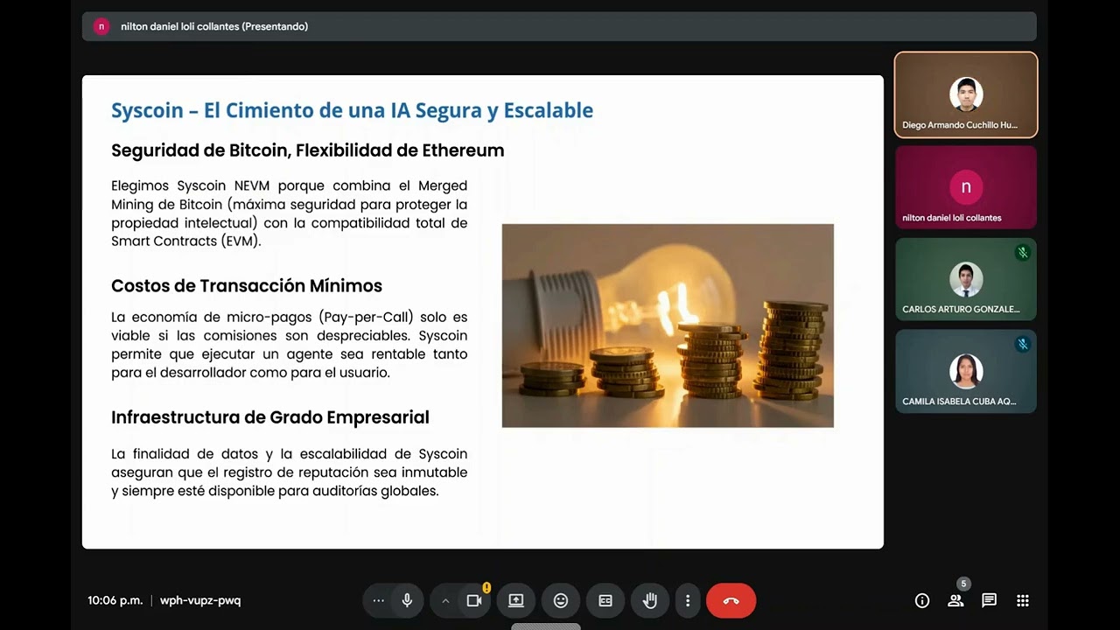The width and height of the screenshot is (1120, 630).
Task: Click nilton's letter n avatar in tile
Action: click(x=966, y=186)
